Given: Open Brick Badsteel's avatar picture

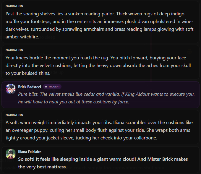Looking at the screenshot, I should coord(11,89).
